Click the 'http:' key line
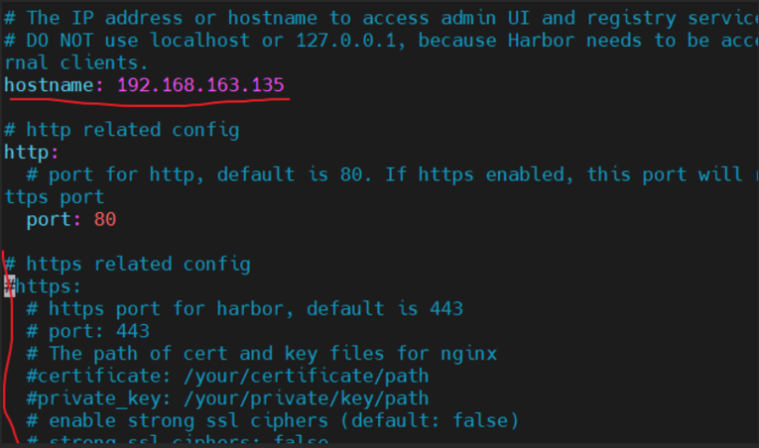Screen dimensions: 759x448 [x=31, y=152]
